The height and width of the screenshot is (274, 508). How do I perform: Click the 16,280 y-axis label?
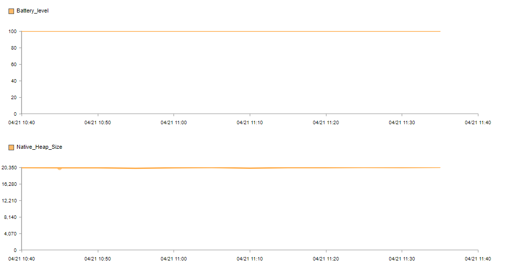[9, 184]
